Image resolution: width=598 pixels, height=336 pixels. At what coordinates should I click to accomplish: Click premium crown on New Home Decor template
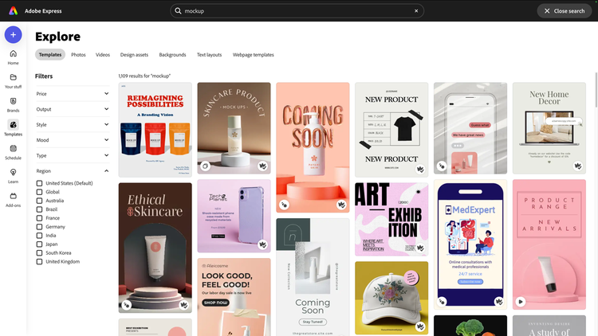(578, 166)
